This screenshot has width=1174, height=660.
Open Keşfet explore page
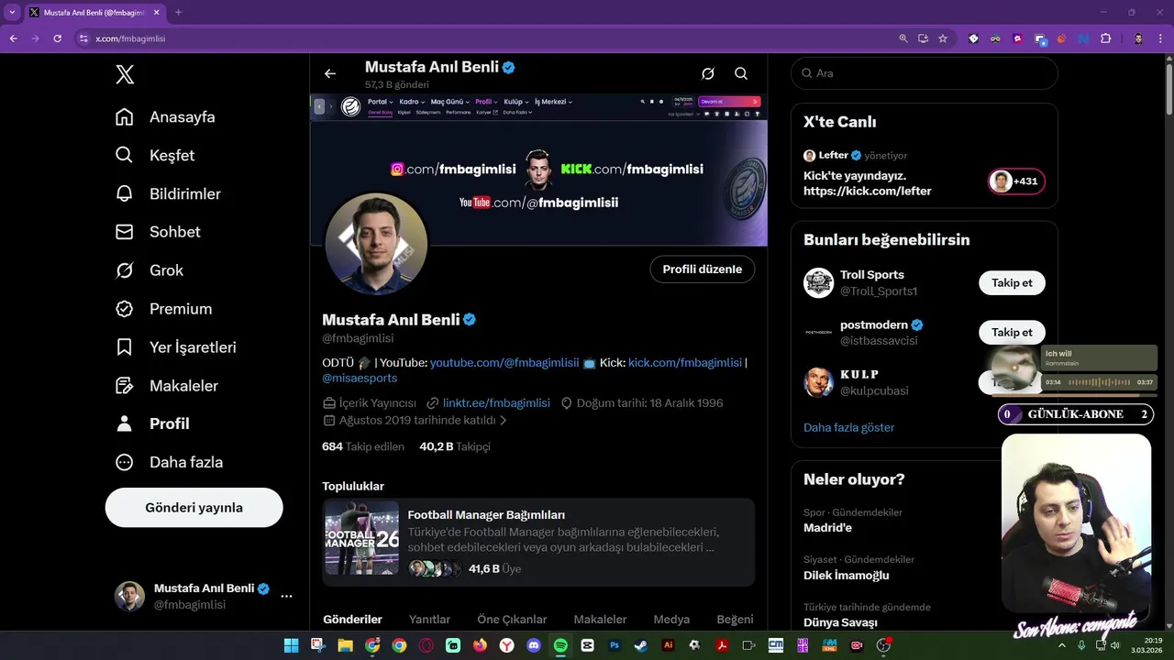[155, 156]
